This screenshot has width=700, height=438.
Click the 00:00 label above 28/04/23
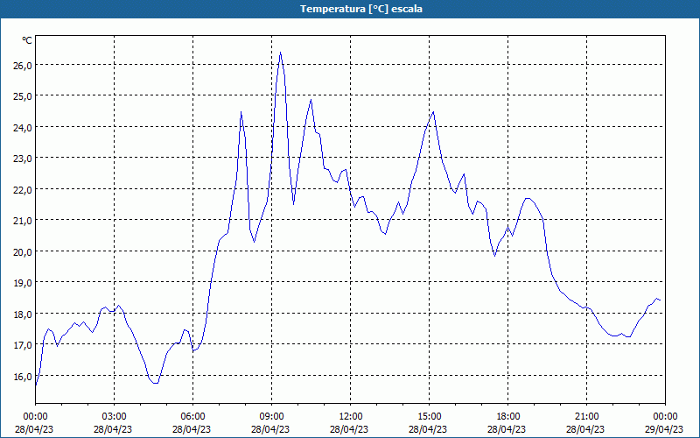[35, 417]
